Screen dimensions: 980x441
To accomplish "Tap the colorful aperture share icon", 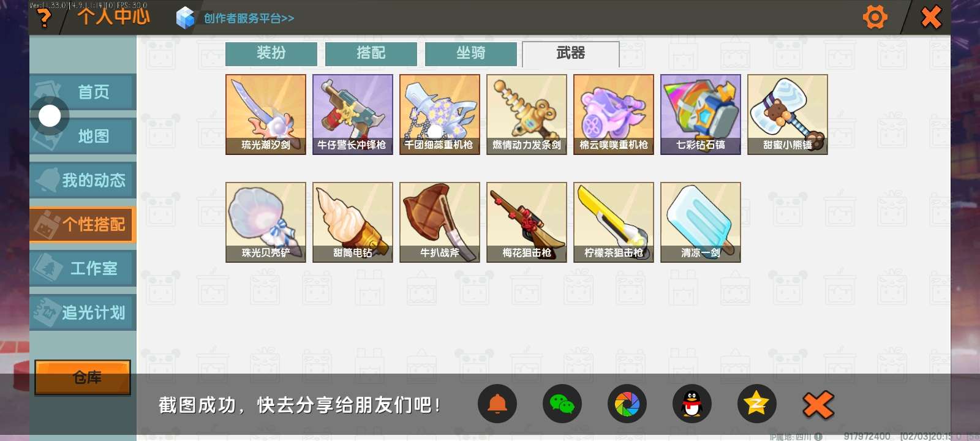I will (627, 404).
